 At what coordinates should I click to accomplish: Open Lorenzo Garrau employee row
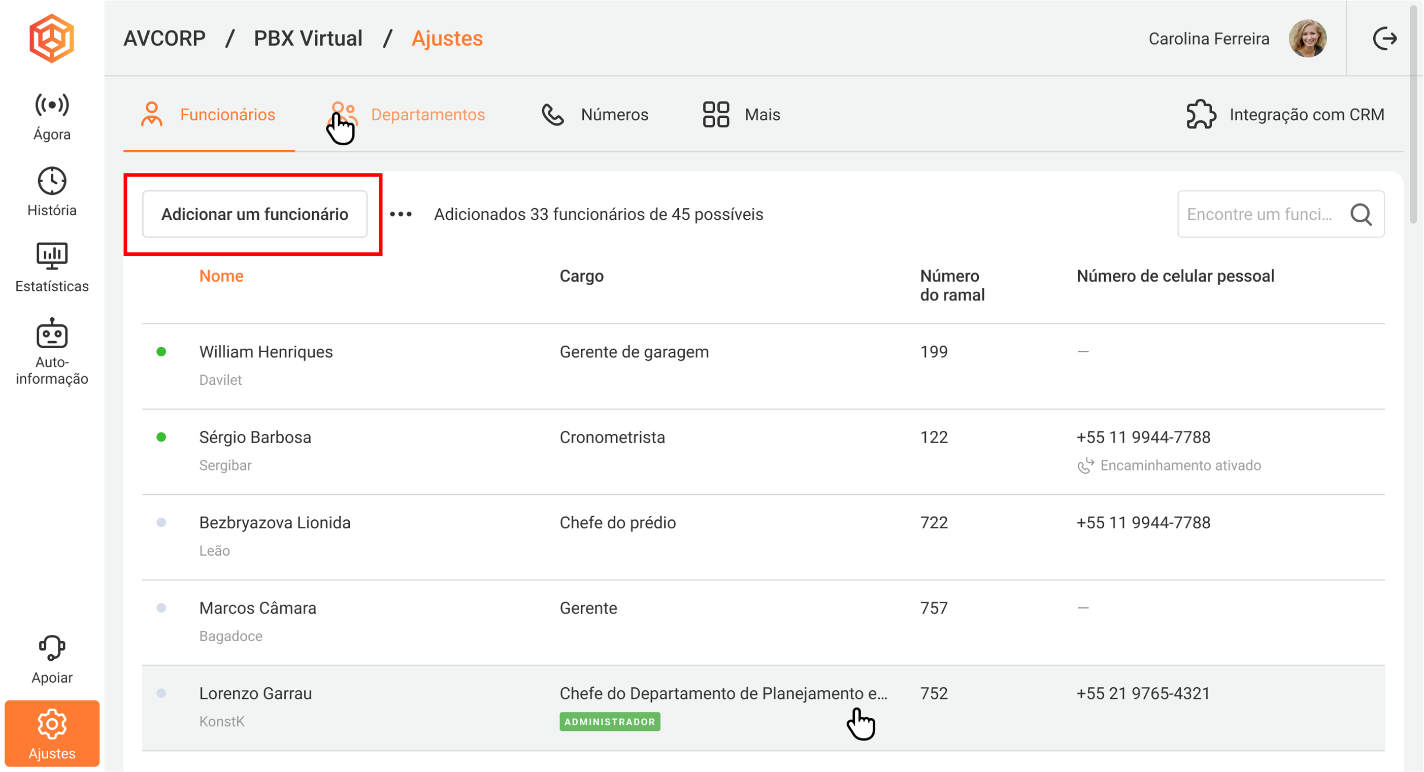(764, 708)
